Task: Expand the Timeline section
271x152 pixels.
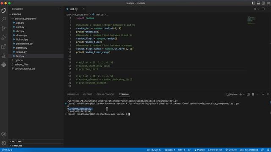Action: pyautogui.click(x=36, y=146)
